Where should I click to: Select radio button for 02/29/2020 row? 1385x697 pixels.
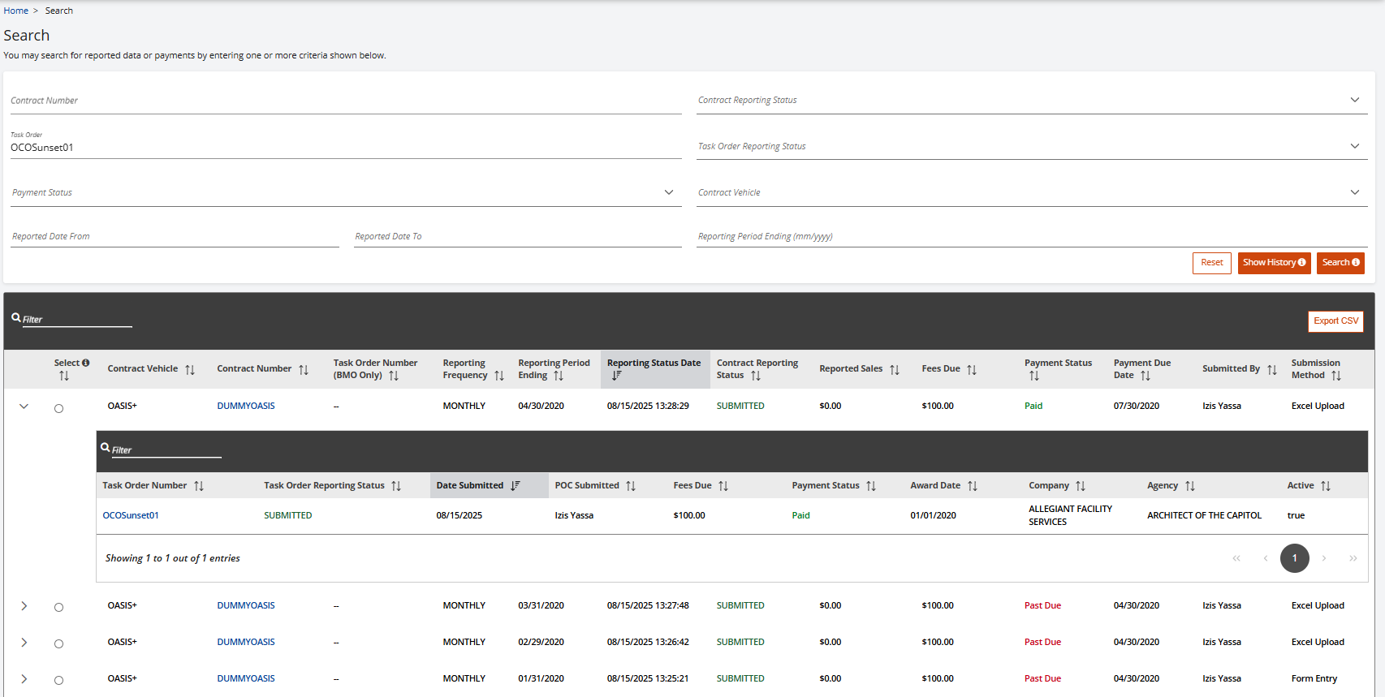click(x=58, y=643)
